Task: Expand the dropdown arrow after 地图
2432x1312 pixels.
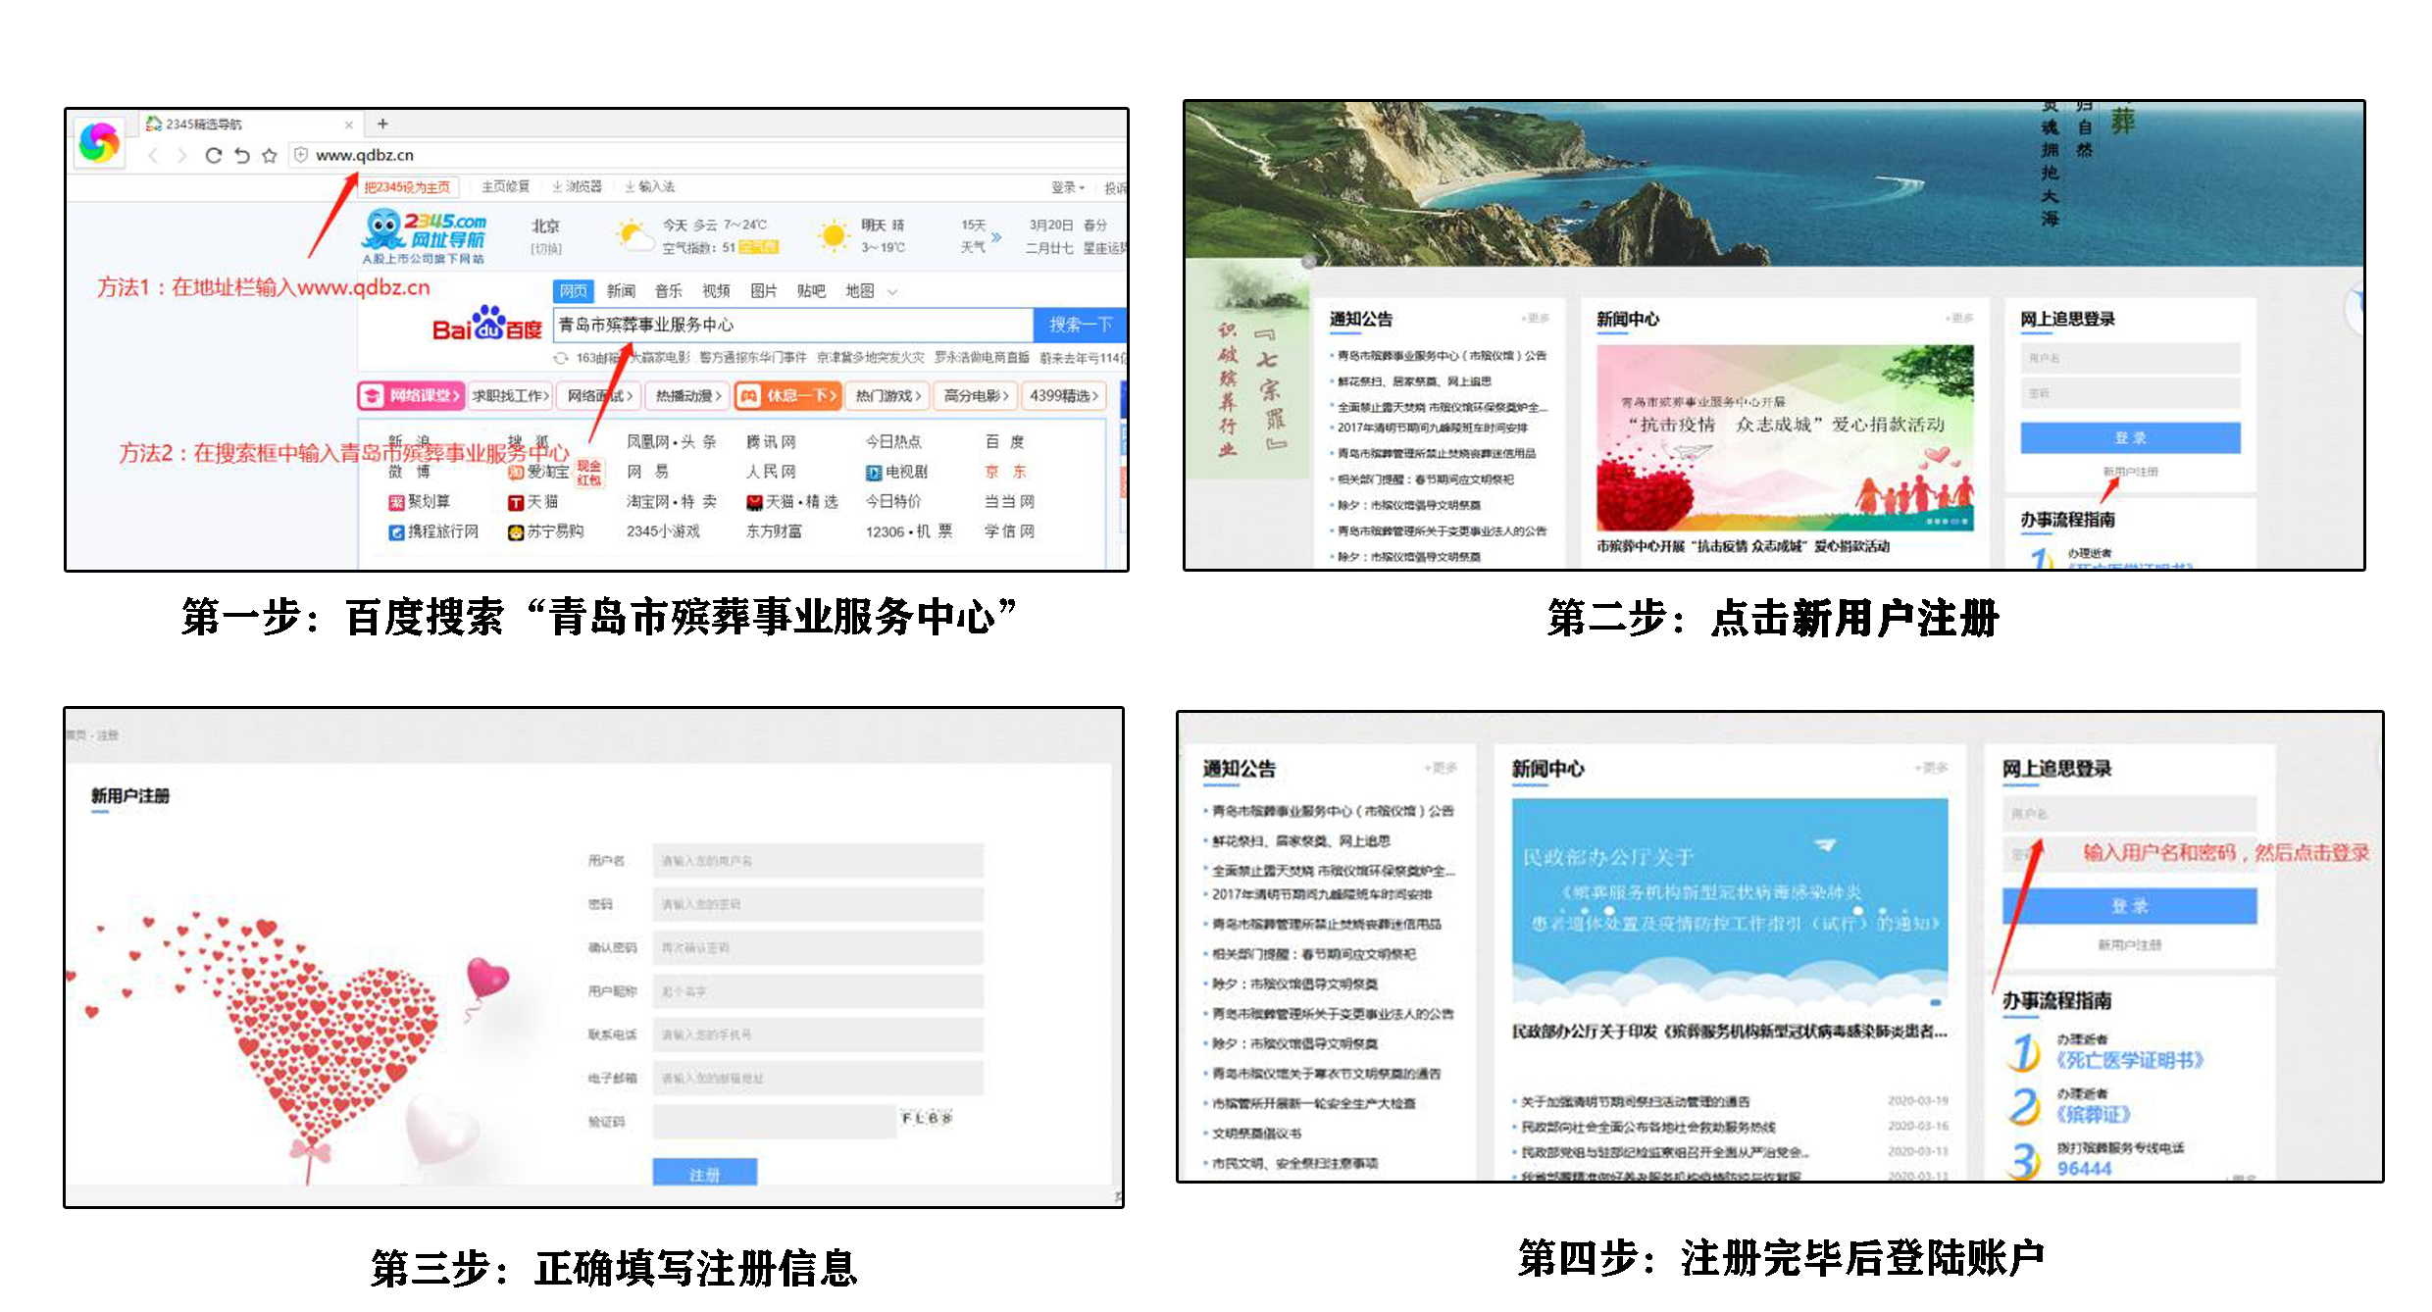Action: pyautogui.click(x=892, y=291)
